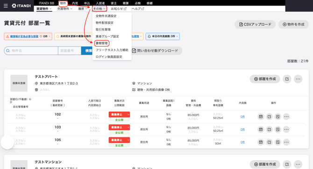
Task: Focus the 部屋番号 input field
Action: point(70,51)
